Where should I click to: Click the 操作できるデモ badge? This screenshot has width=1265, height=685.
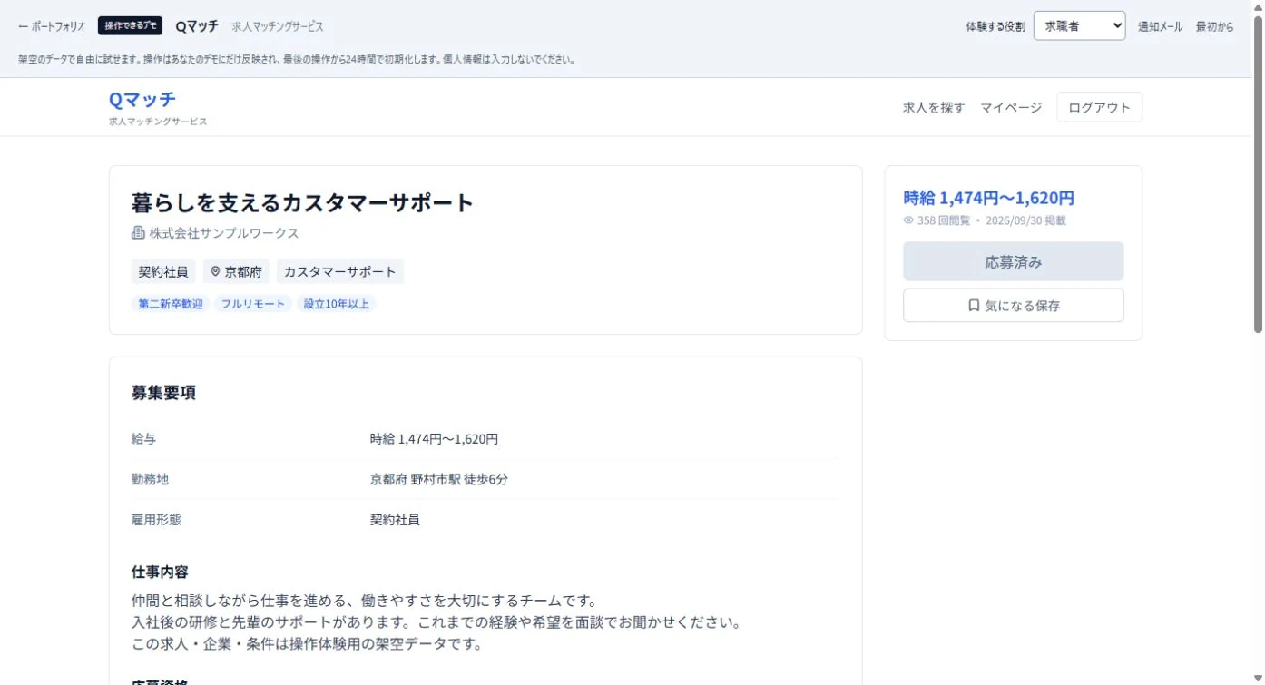(x=130, y=25)
